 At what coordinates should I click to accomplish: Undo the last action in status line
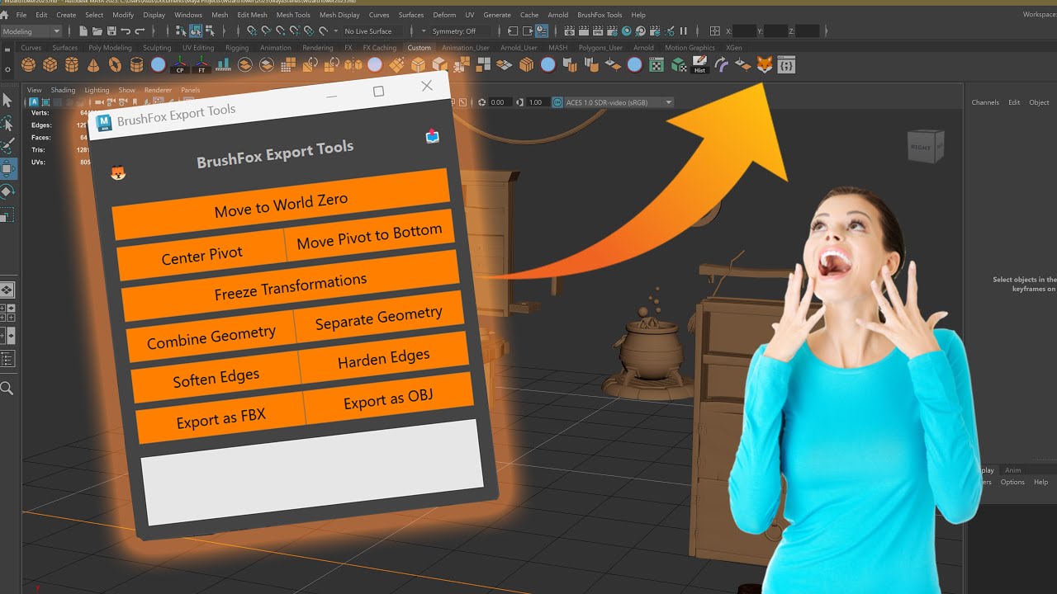126,31
